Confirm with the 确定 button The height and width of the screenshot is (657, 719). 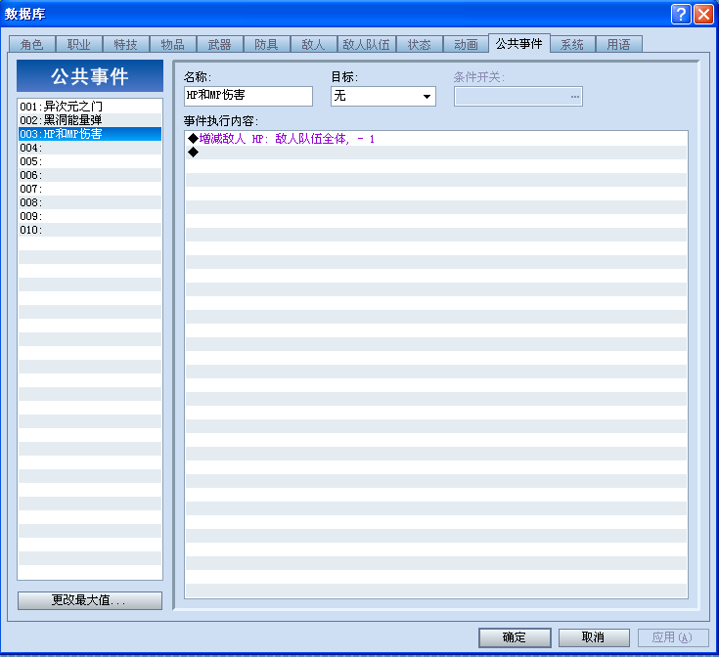click(x=515, y=637)
